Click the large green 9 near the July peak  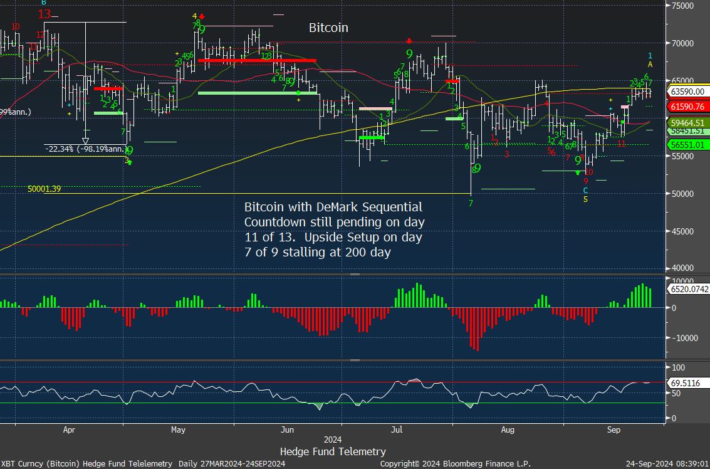[409, 55]
